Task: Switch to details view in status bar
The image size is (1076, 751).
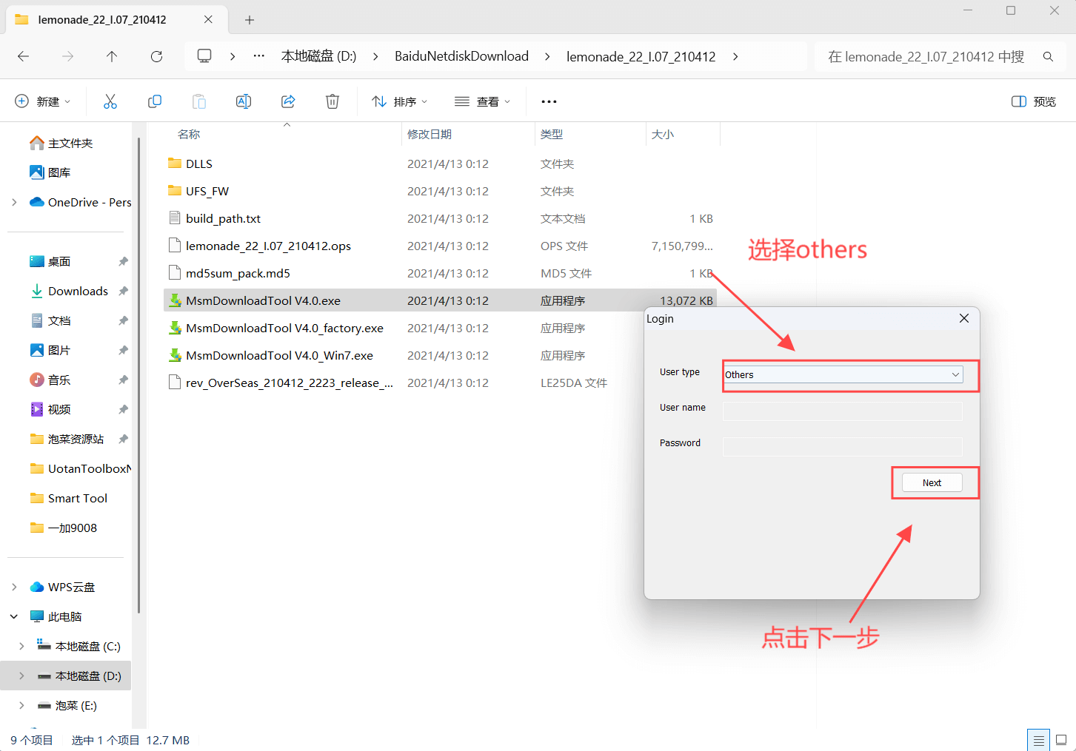Action: coord(1039,740)
